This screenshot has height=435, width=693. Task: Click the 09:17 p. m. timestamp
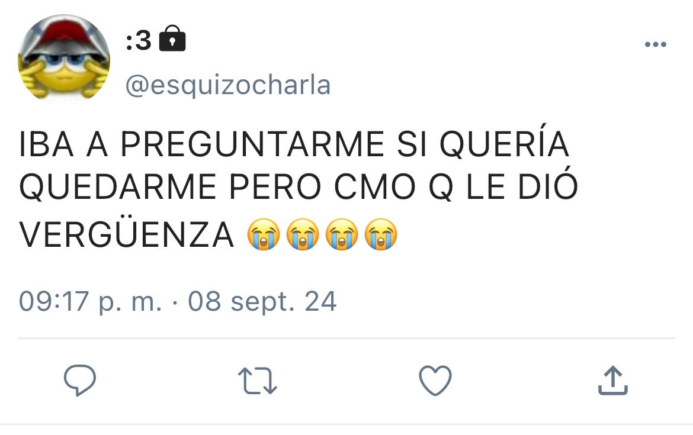pyautogui.click(x=90, y=302)
